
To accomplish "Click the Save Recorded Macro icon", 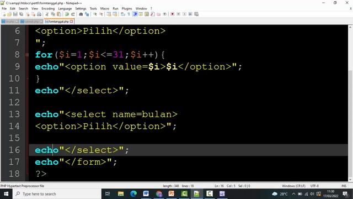I will click(196, 14).
